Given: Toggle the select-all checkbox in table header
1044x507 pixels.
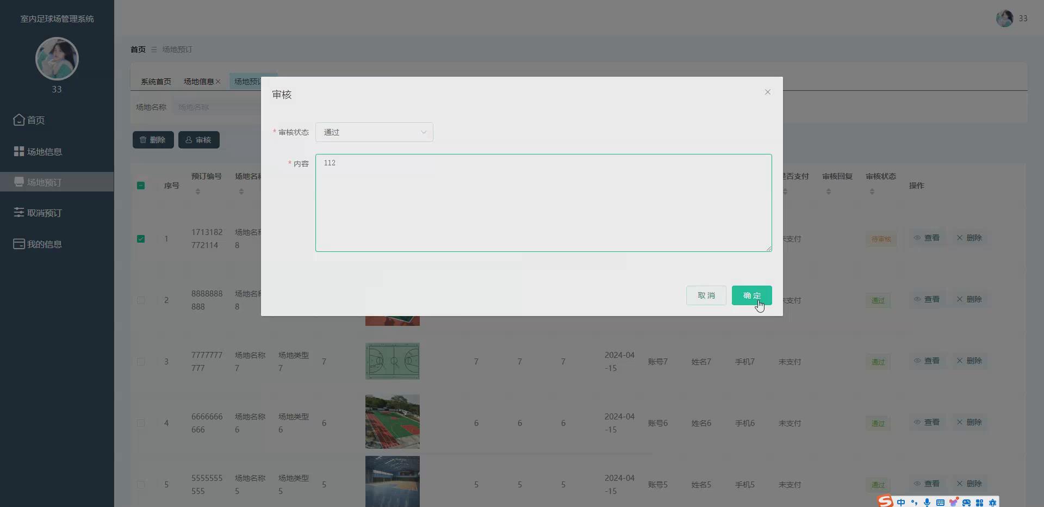Looking at the screenshot, I should 141,186.
